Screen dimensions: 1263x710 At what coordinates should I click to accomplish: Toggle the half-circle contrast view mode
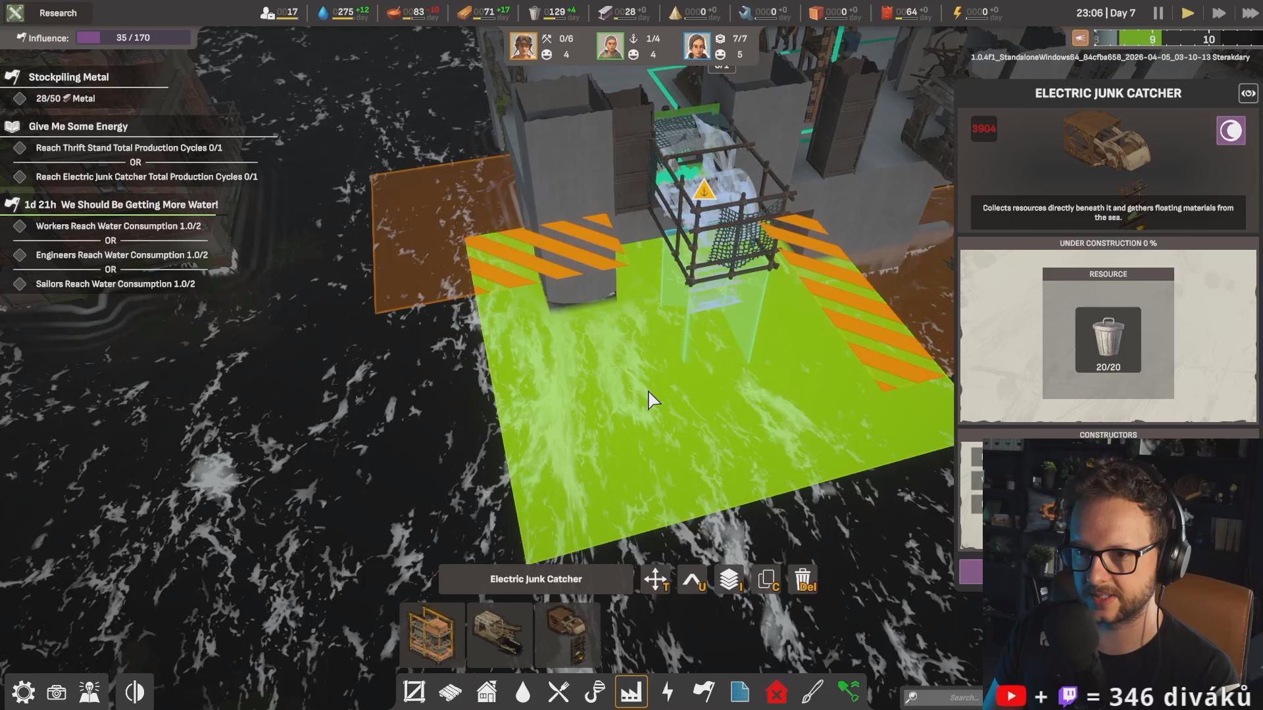tap(134, 692)
